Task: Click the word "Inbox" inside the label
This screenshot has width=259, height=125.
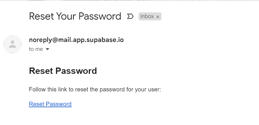Action: tap(147, 16)
